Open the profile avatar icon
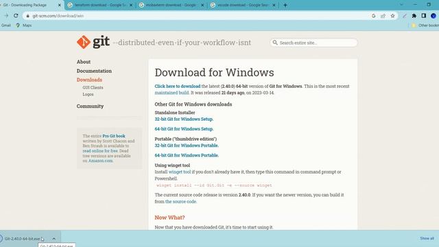The height and width of the screenshot is (247, 439). 434,16
